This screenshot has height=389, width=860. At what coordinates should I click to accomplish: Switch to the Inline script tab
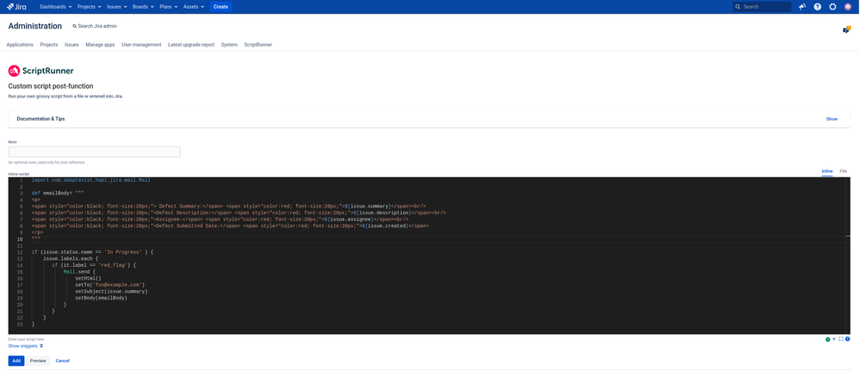[827, 172]
